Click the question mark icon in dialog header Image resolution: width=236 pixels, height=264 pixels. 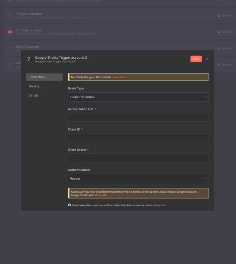[x=29, y=59]
